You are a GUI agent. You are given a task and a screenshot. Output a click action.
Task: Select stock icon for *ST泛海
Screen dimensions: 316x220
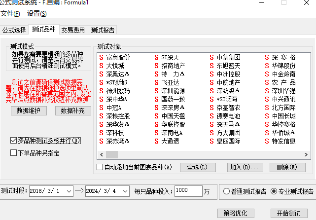click(x=211, y=99)
